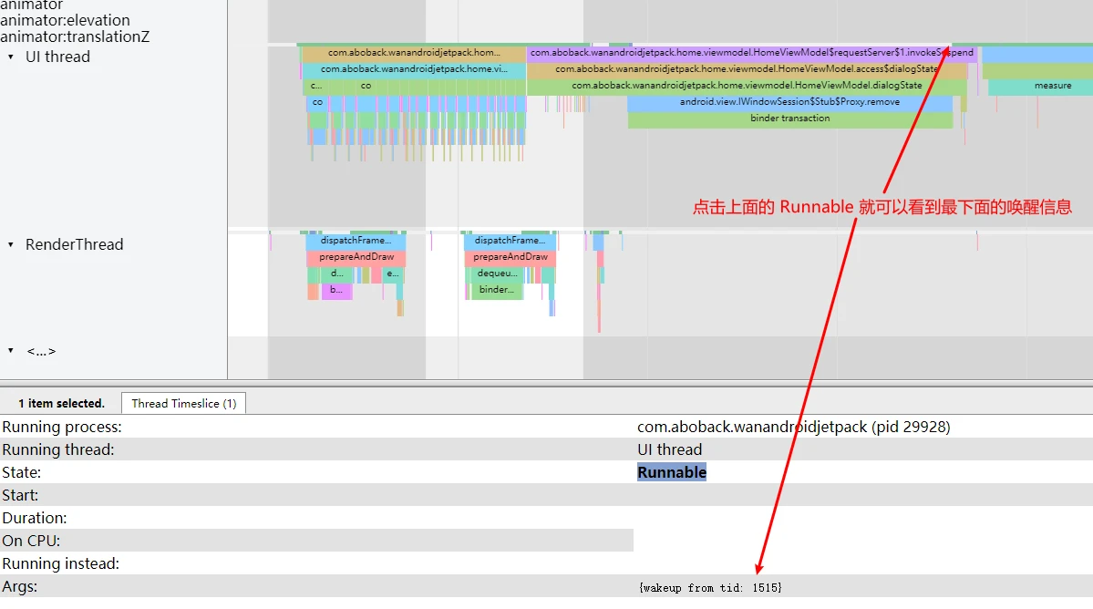Expand the <...> track in the sidebar
The height and width of the screenshot is (609, 1093).
click(11, 351)
